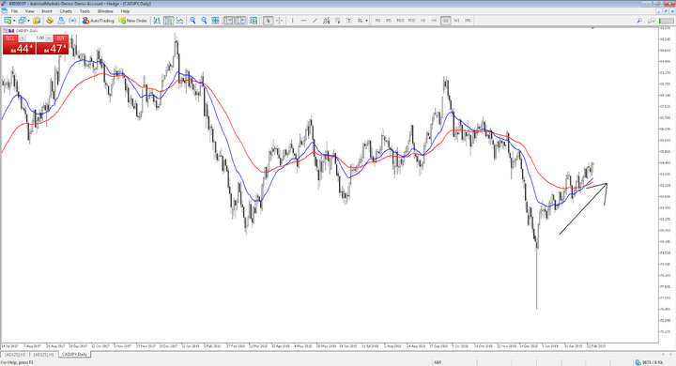
Task: Select the cursor arrow tool
Action: 269,21
